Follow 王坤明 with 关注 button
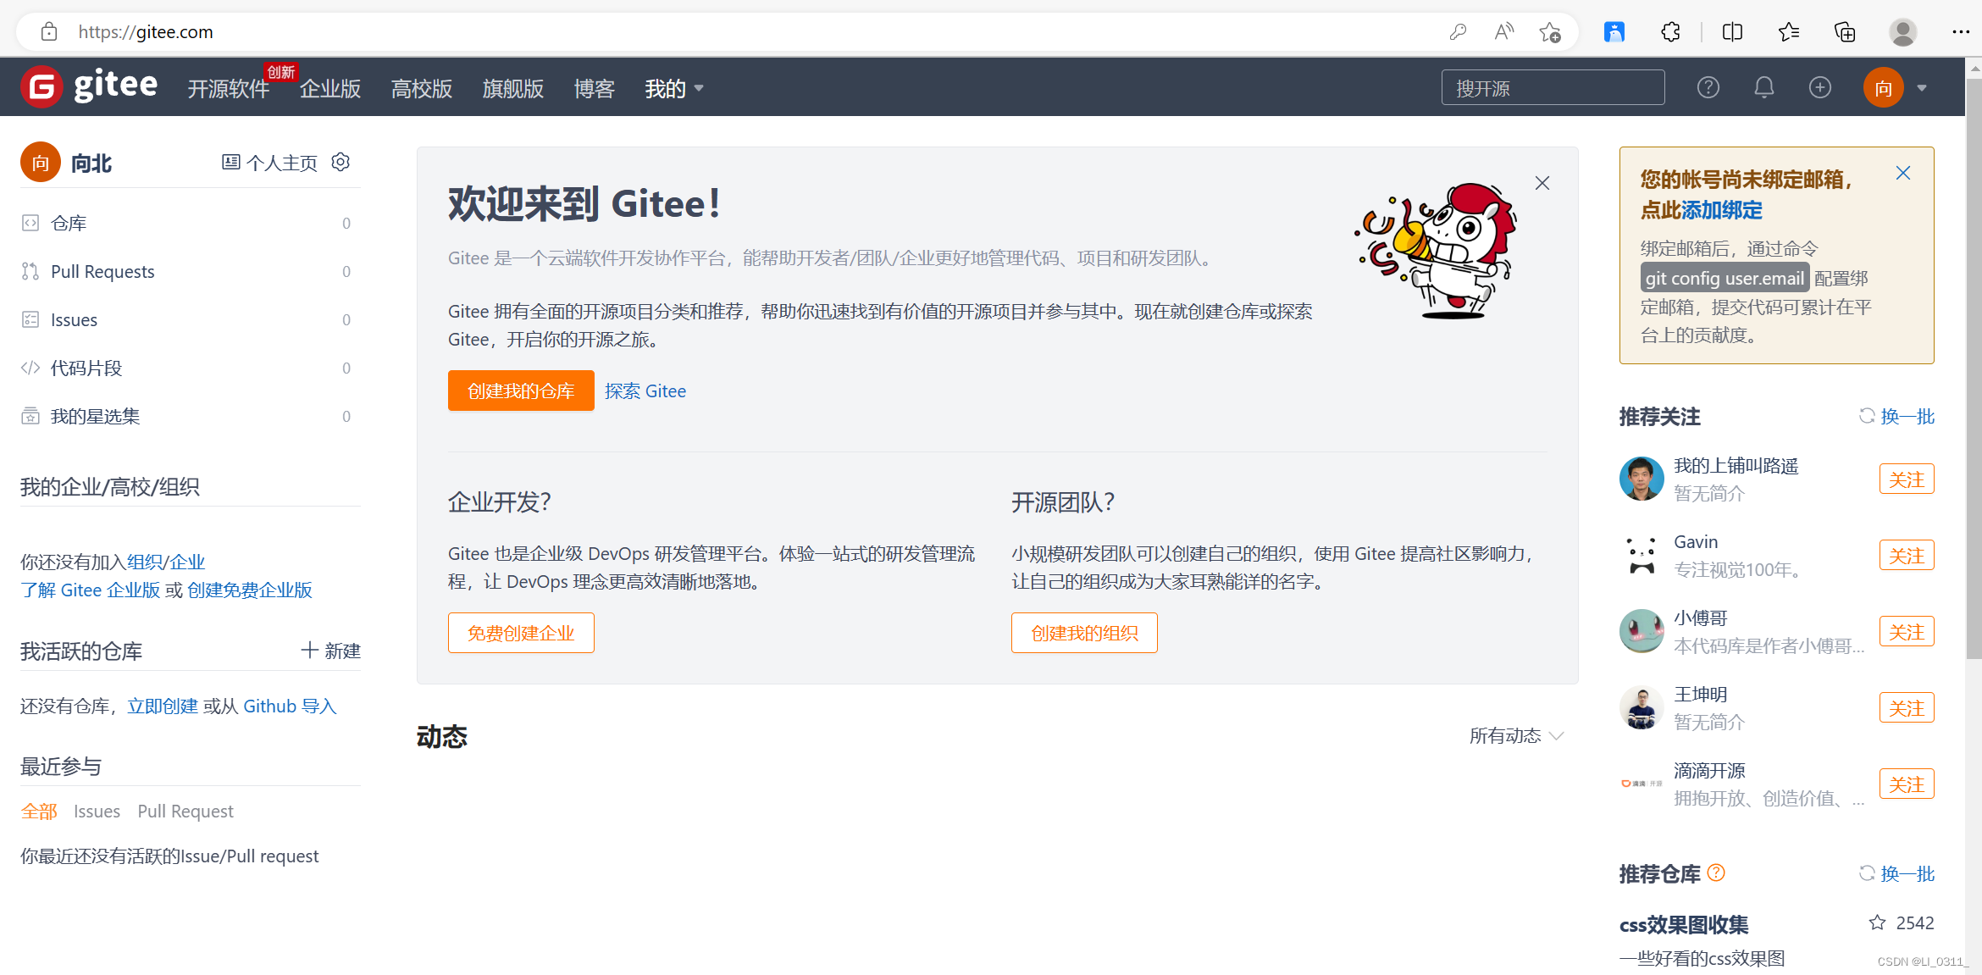 click(1907, 707)
